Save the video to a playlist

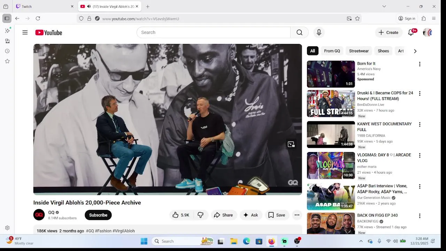pyautogui.click(x=277, y=215)
